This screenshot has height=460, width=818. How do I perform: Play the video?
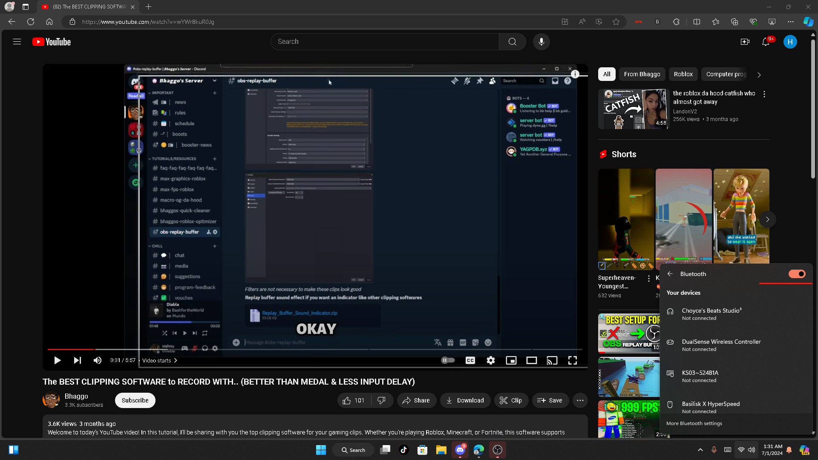tap(57, 360)
